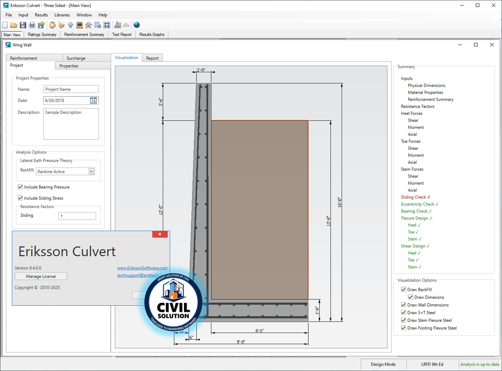This screenshot has width=502, height=371.
Task: Print with the printer toolbar icon
Action: click(32, 25)
